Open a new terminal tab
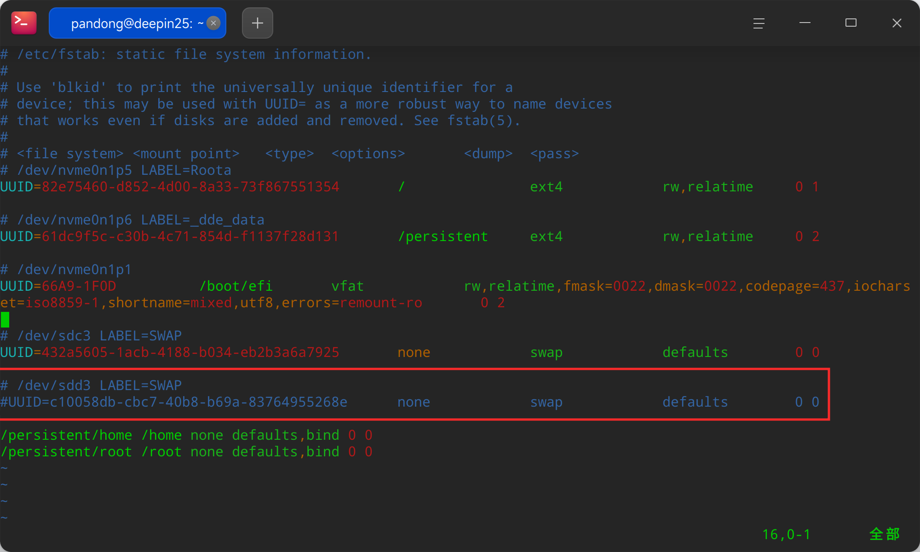Screen dimensions: 920x552 (258, 23)
